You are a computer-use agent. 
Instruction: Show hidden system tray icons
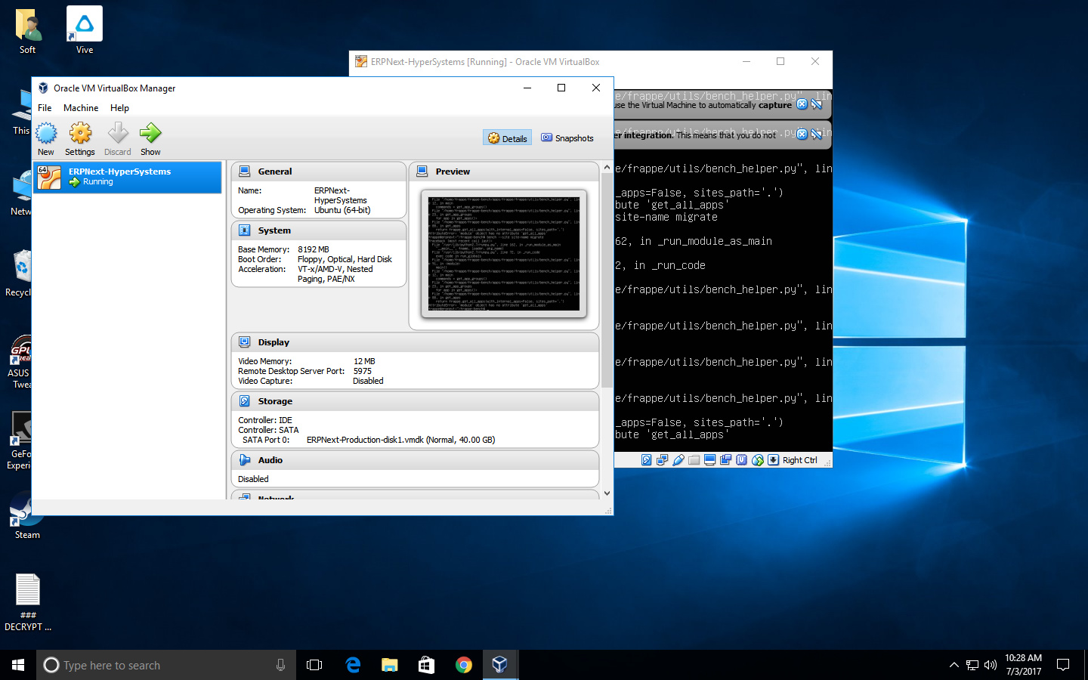pos(954,665)
